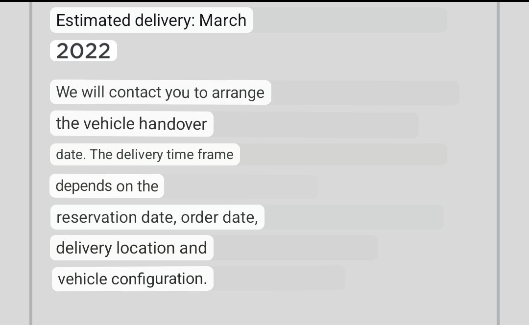Image resolution: width=529 pixels, height=325 pixels.
Task: Select the "2022" year text
Action: tap(83, 51)
